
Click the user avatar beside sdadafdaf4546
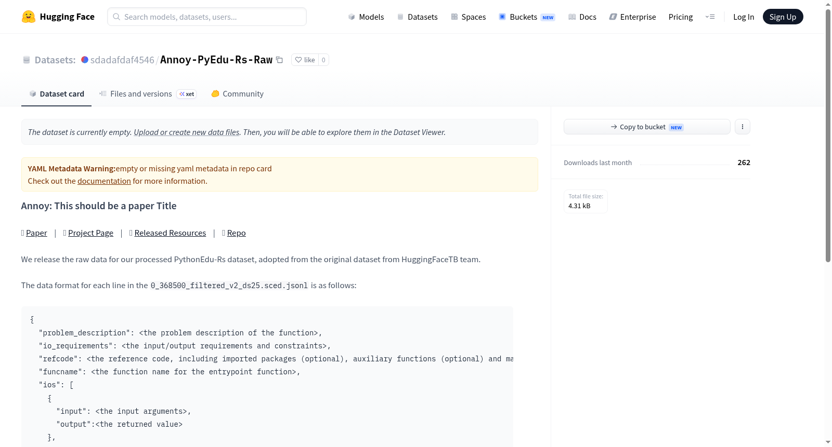click(85, 60)
